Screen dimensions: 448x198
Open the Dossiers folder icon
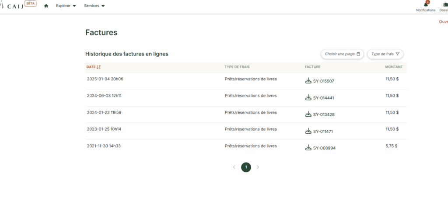coord(445,4)
